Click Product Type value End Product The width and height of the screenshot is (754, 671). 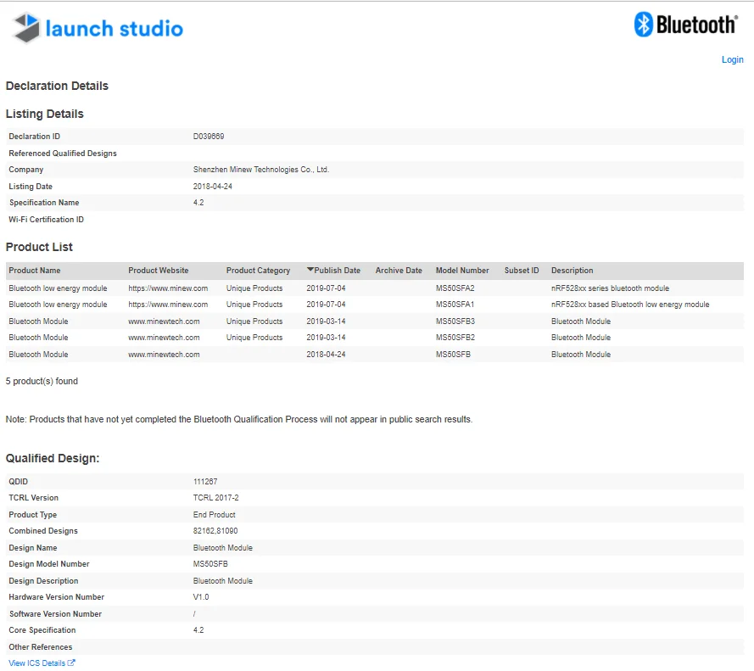[215, 515]
